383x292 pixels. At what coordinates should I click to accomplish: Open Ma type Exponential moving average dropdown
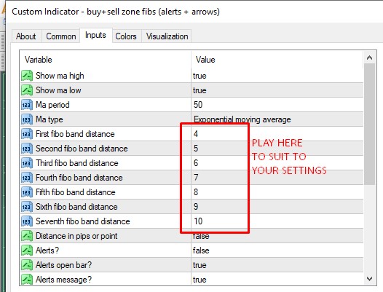277,119
